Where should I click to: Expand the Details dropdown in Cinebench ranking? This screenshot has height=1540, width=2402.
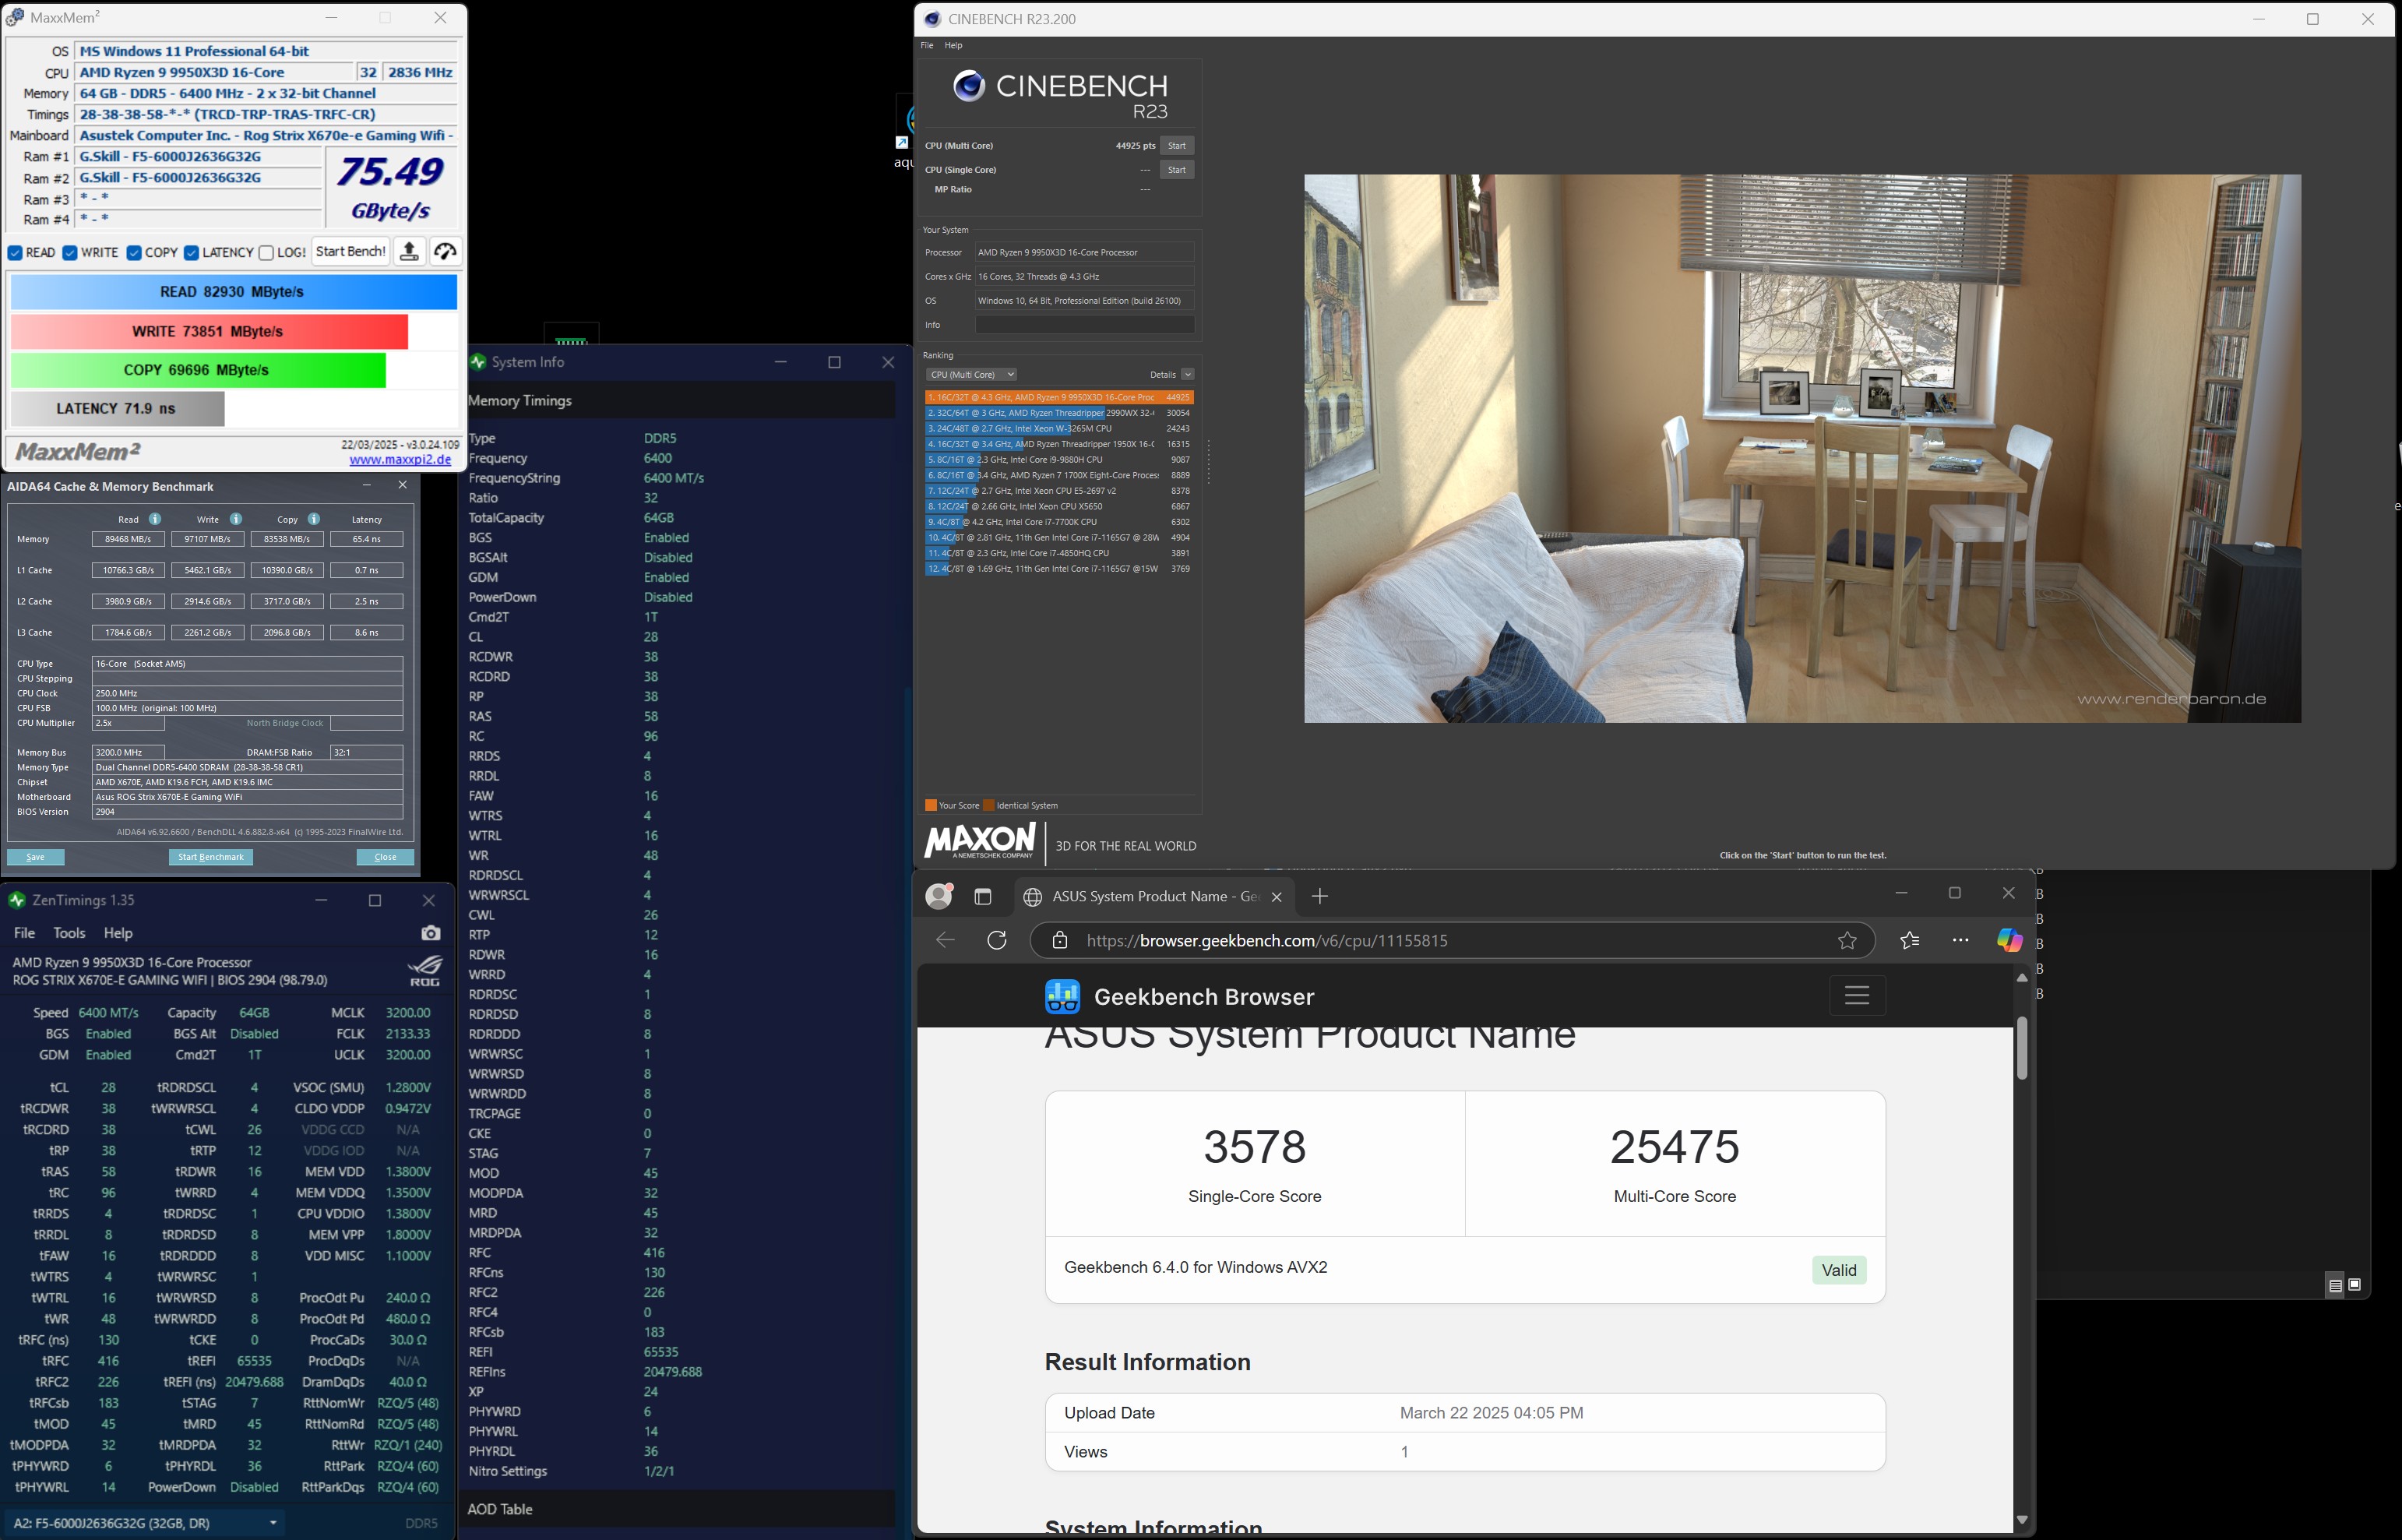pyautogui.click(x=1188, y=375)
